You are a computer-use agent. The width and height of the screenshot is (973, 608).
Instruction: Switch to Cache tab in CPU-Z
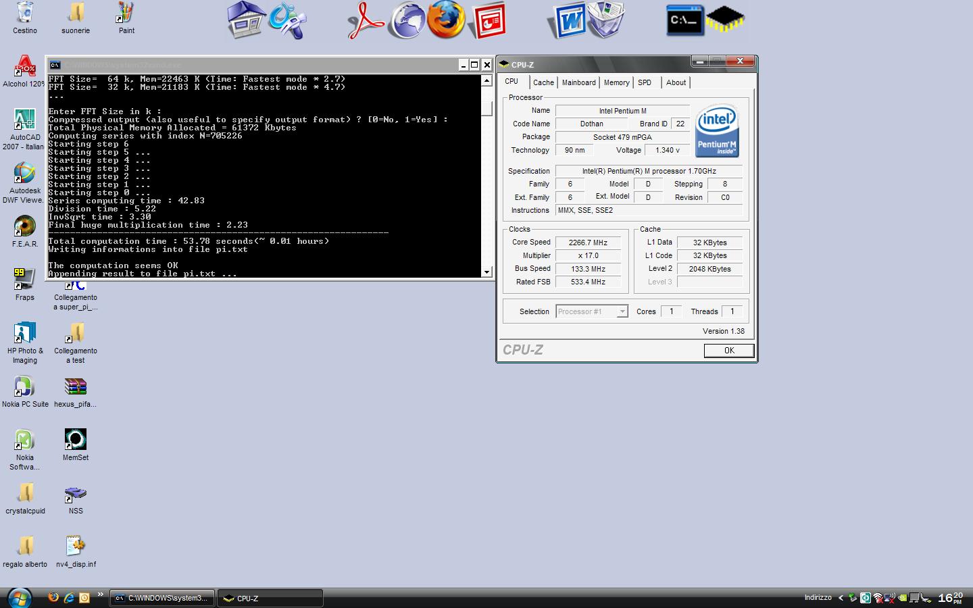(543, 82)
